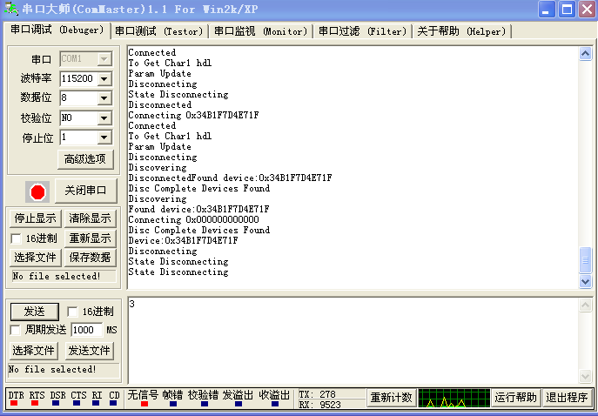Click the receive log scroll down arrow

pyautogui.click(x=585, y=281)
